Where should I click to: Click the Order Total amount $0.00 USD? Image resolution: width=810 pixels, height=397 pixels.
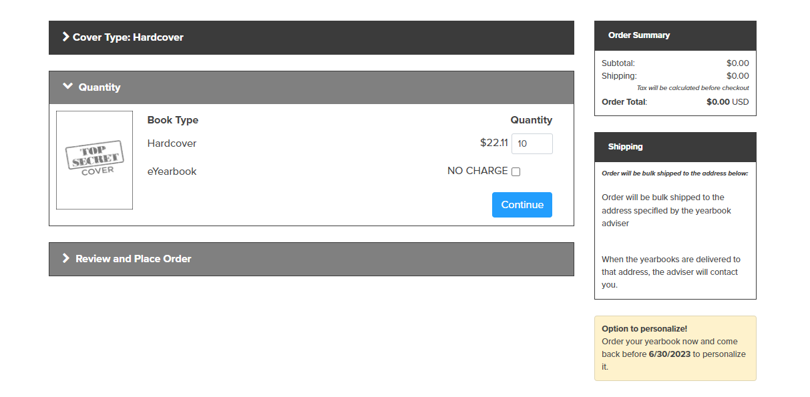click(728, 102)
